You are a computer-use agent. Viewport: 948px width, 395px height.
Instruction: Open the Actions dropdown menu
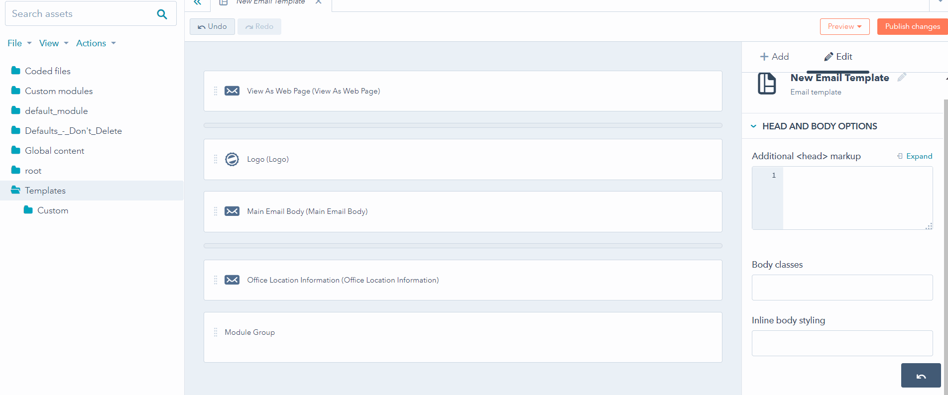click(x=96, y=43)
